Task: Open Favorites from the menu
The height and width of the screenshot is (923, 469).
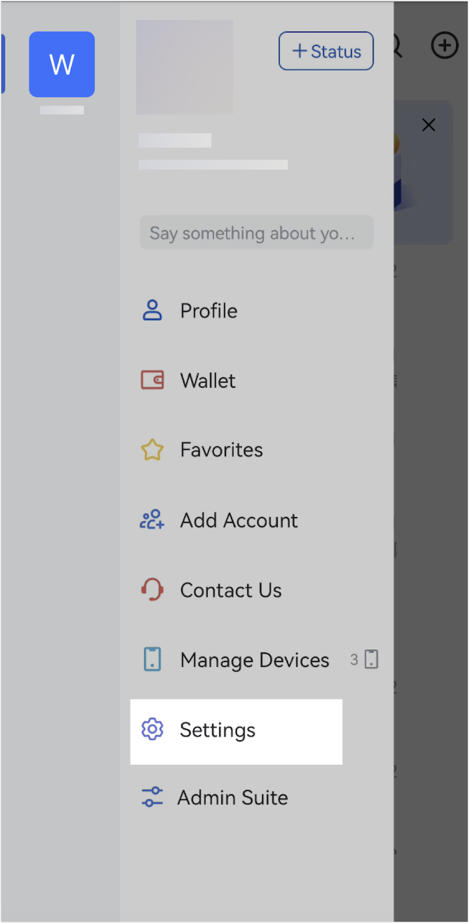Action: 221,450
